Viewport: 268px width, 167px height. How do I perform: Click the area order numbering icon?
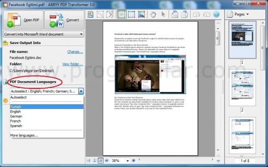100,14
